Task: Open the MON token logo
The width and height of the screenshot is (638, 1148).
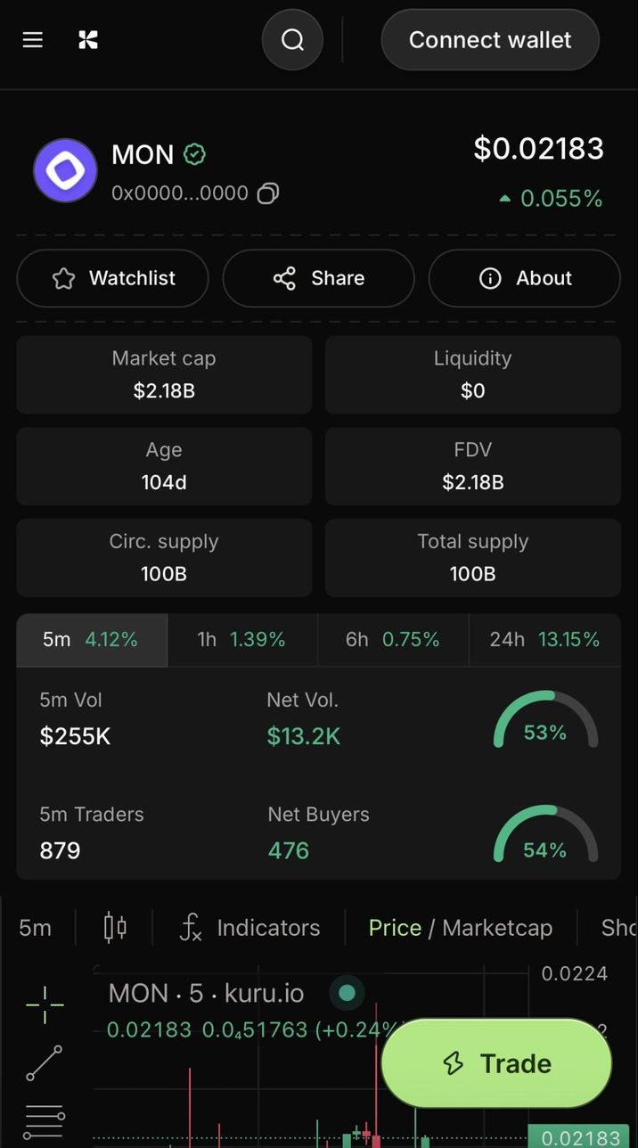Action: [65, 170]
